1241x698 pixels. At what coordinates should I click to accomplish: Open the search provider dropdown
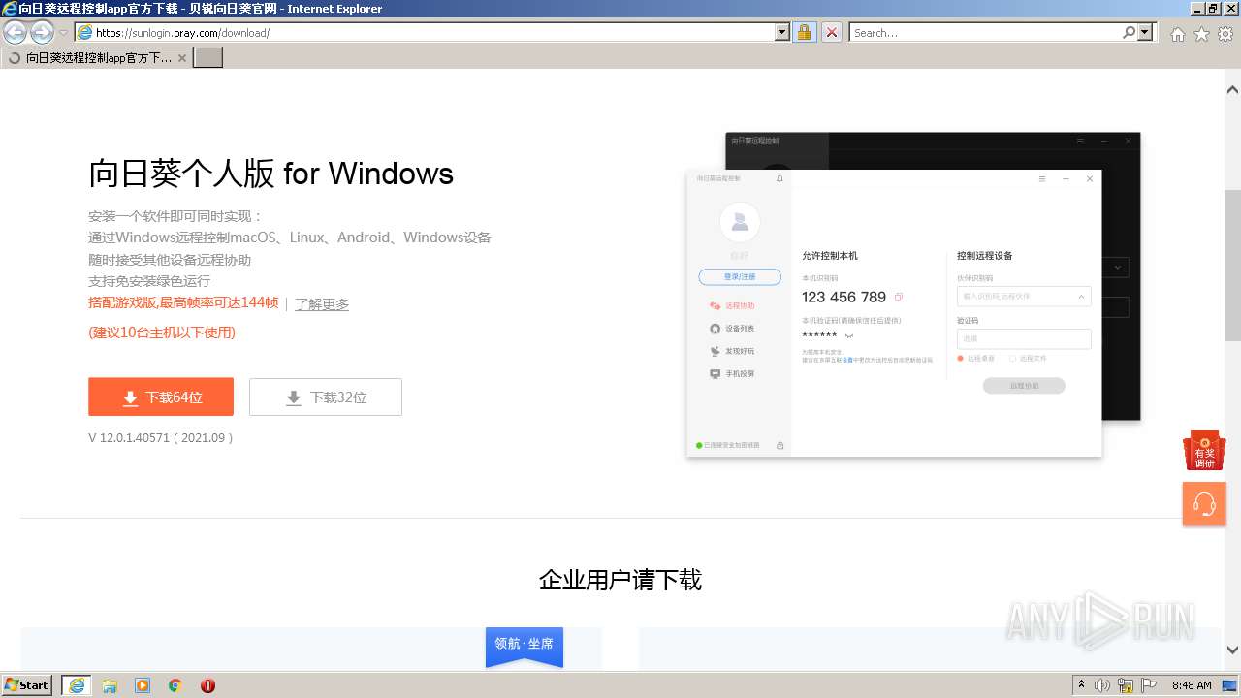tap(1146, 32)
